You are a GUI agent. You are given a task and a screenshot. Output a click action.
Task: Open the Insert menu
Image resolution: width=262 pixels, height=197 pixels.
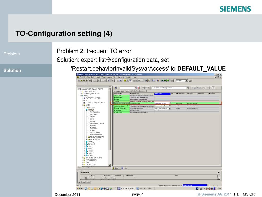[98, 77]
